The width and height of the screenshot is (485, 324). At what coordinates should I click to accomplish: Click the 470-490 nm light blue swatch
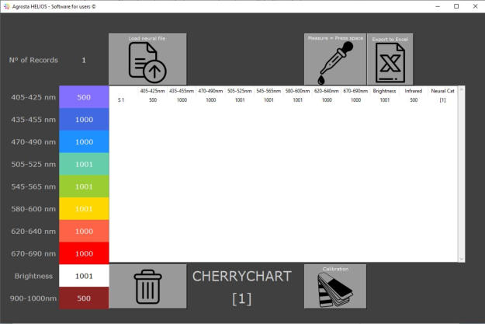click(84, 142)
